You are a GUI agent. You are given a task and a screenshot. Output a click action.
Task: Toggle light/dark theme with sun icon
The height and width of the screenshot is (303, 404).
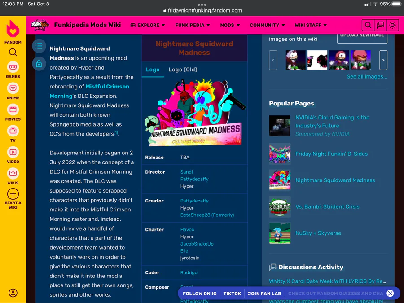point(393,25)
